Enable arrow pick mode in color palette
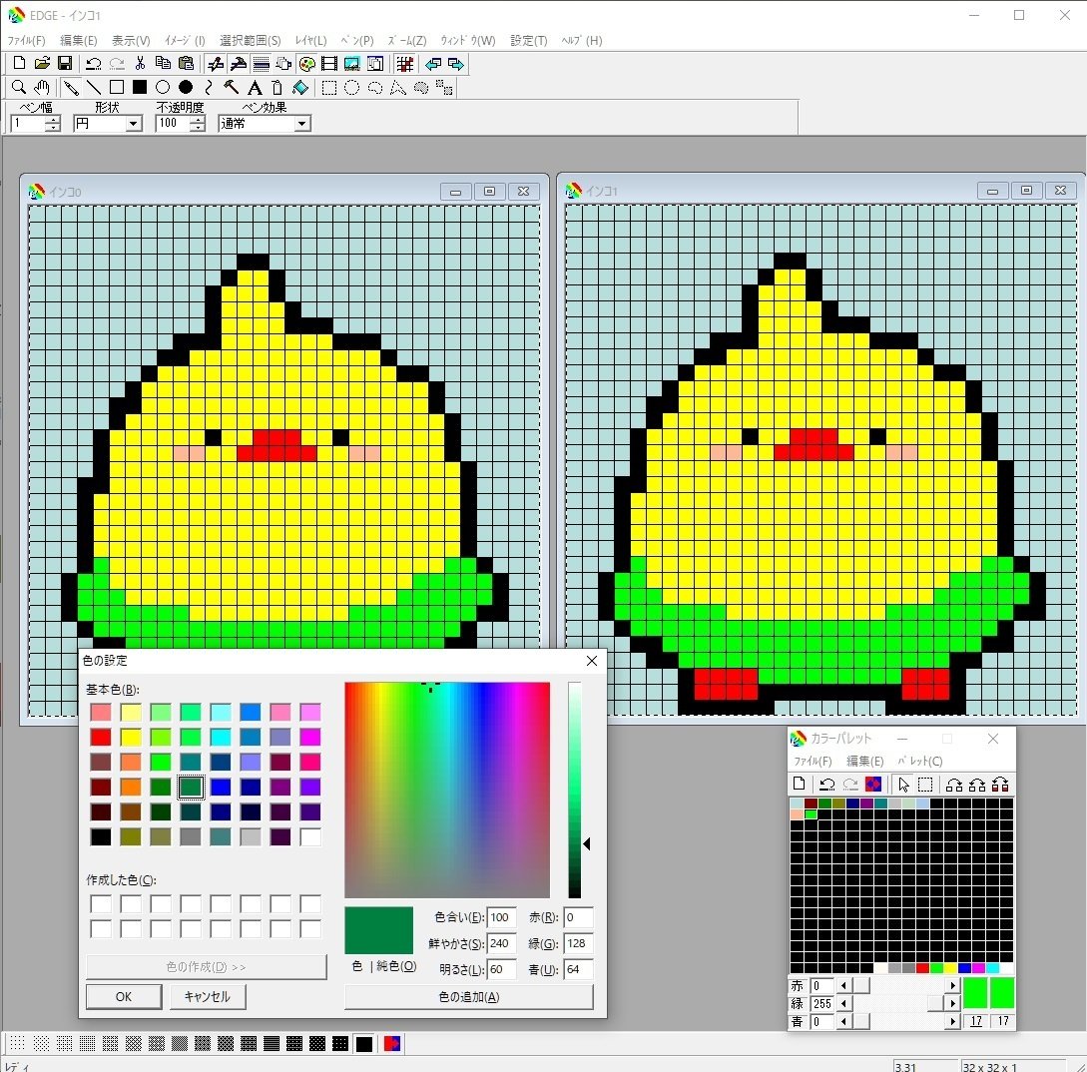 (902, 785)
